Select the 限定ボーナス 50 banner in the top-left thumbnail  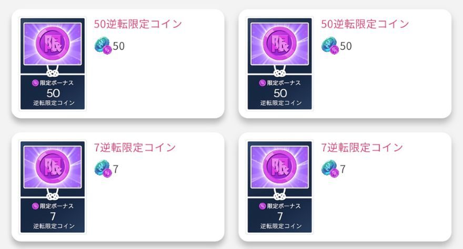[x=53, y=92]
